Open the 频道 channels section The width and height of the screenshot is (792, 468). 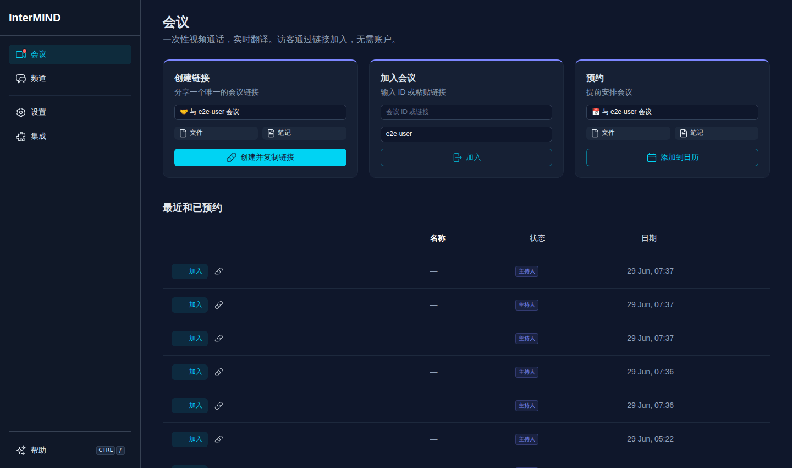70,79
